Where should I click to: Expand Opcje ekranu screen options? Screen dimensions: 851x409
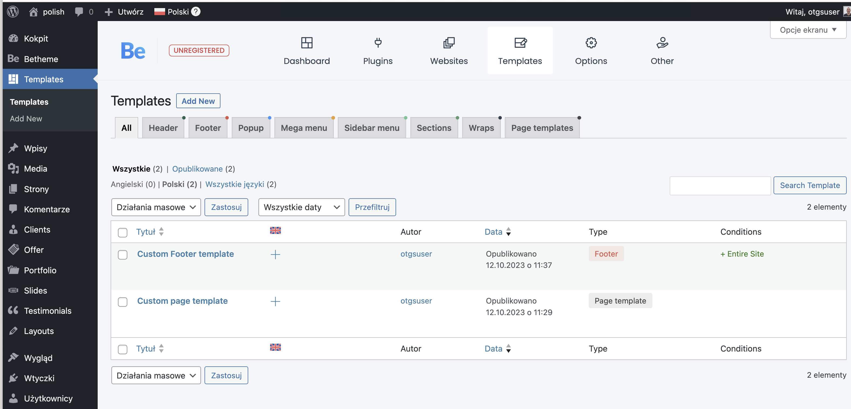coord(808,30)
